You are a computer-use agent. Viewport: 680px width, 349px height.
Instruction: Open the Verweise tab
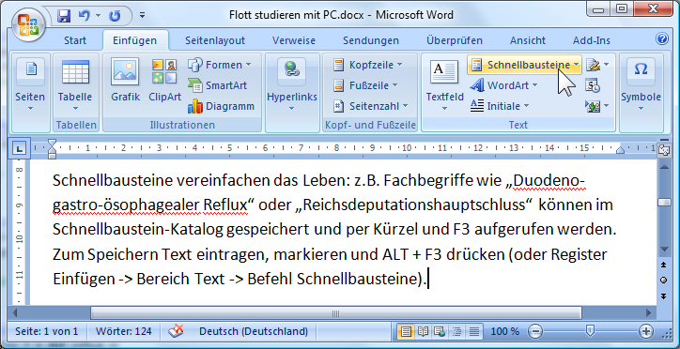tap(294, 40)
